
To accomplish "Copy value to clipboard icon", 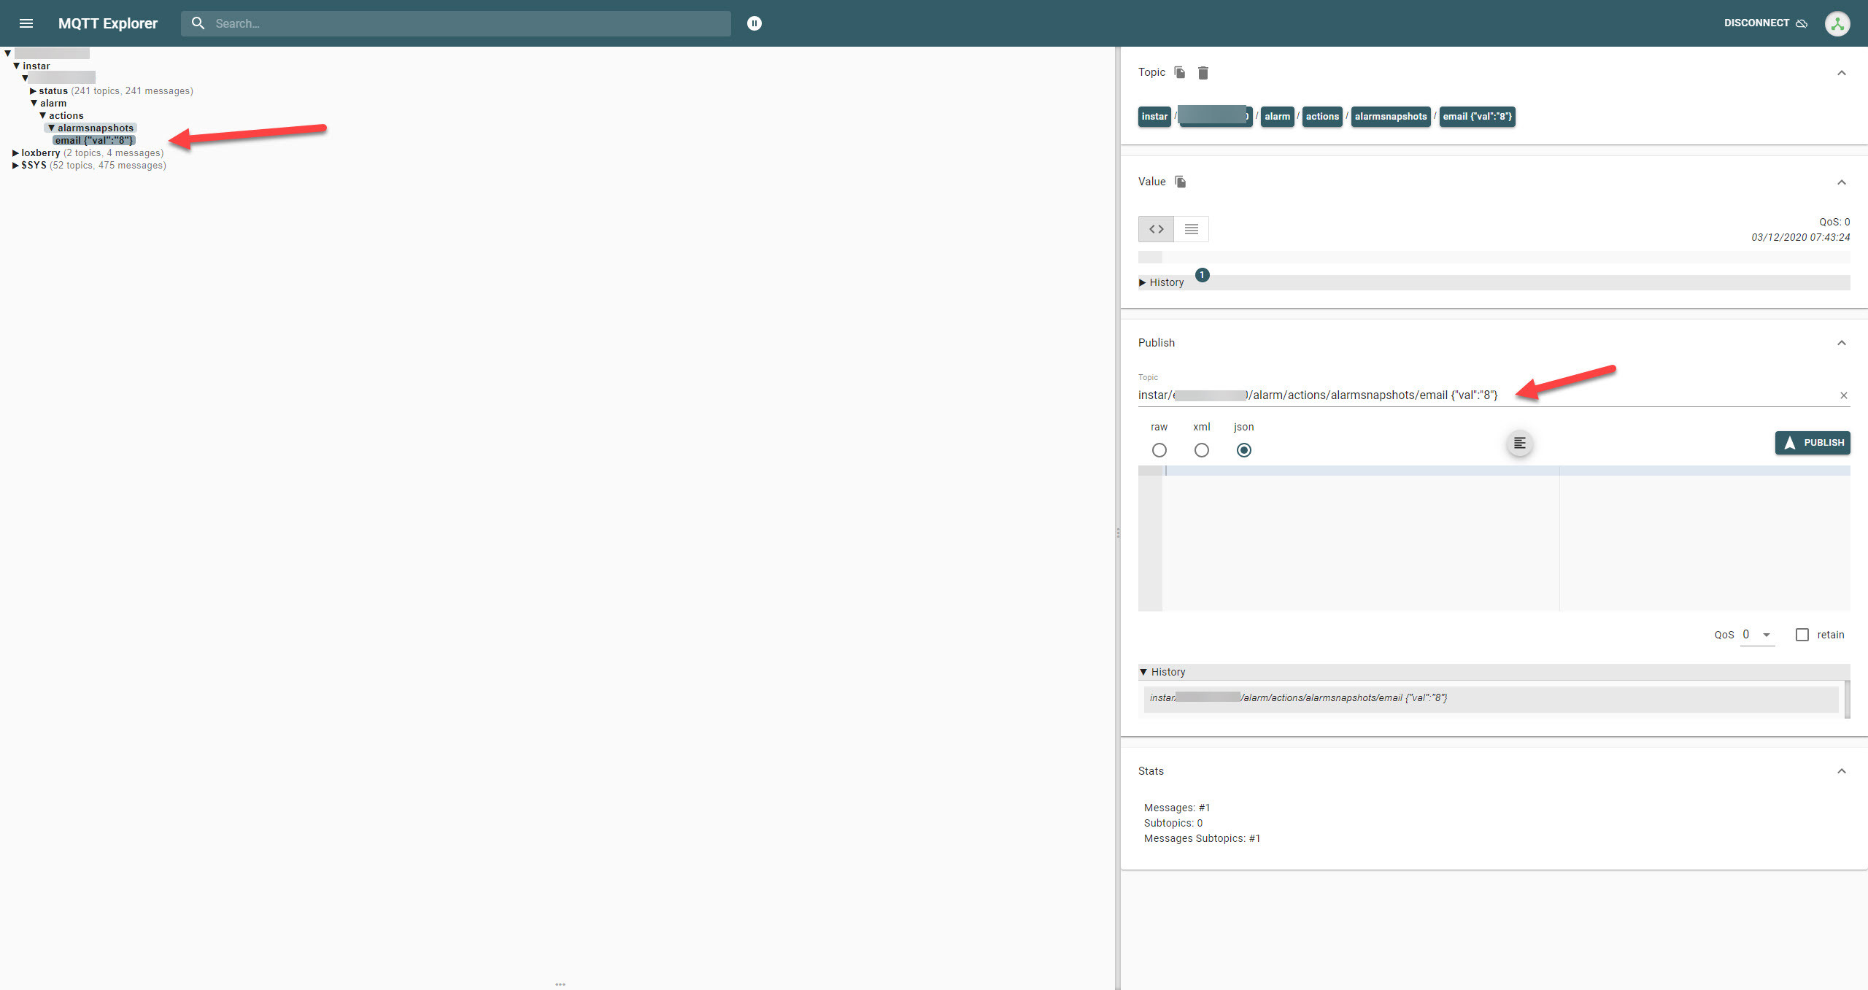I will pos(1181,182).
